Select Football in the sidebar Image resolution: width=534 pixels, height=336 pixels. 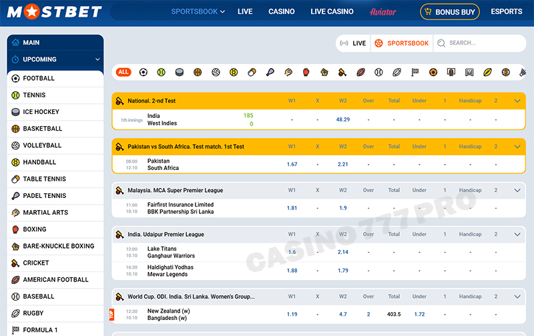pyautogui.click(x=55, y=78)
